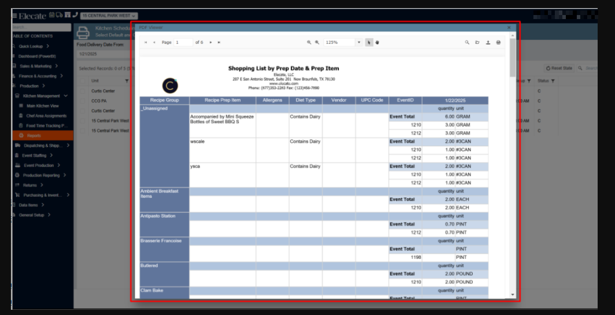Check the select-all checkbox beside Unit header
The height and width of the screenshot is (315, 615).
coord(83,81)
